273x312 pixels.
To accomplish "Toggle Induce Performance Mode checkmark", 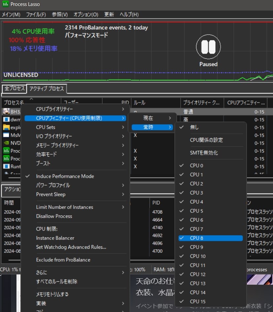I will pos(65,176).
